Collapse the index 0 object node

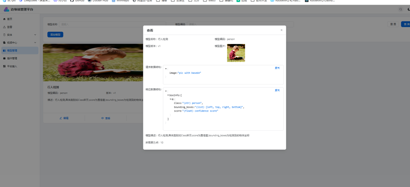click(x=171, y=99)
